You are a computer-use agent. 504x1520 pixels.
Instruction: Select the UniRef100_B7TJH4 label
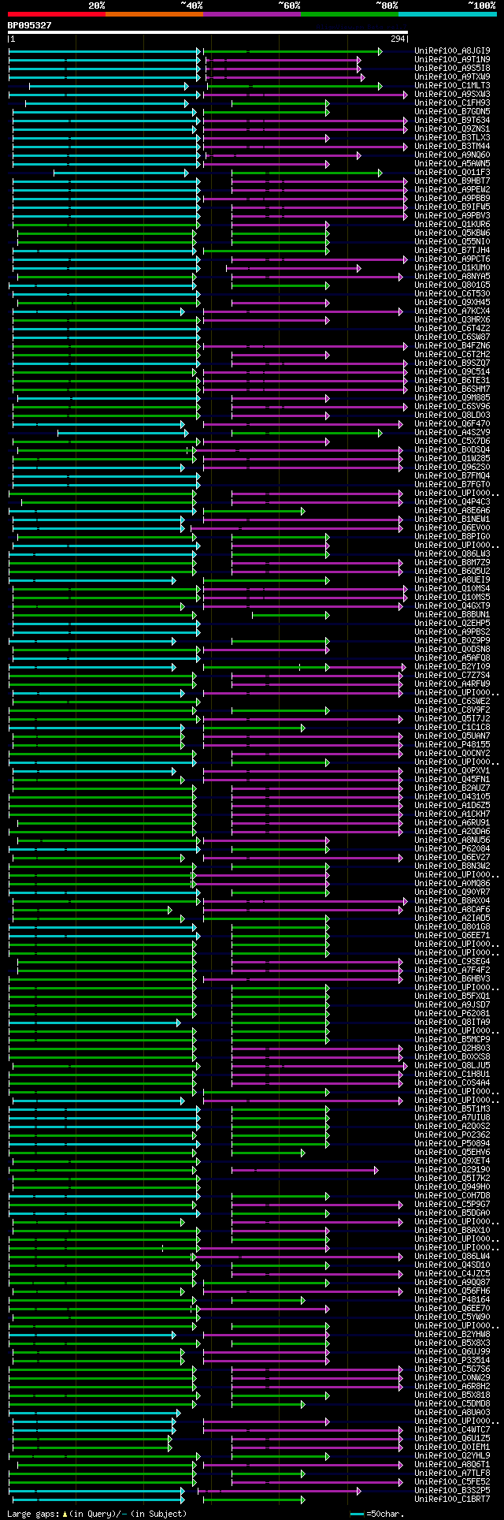click(452, 251)
